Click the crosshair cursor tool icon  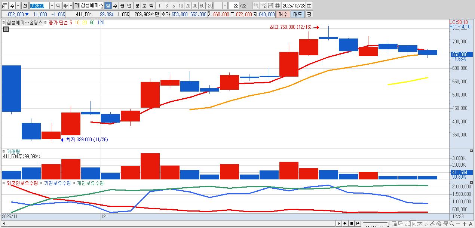point(414,224)
